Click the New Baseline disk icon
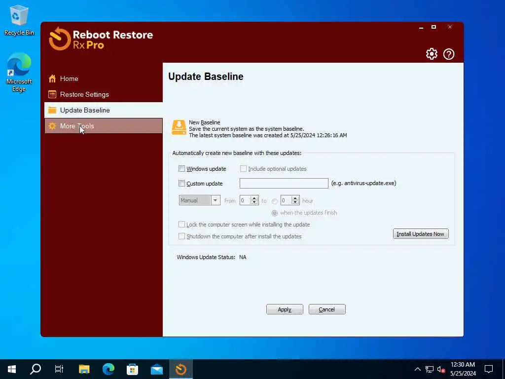 pyautogui.click(x=179, y=127)
